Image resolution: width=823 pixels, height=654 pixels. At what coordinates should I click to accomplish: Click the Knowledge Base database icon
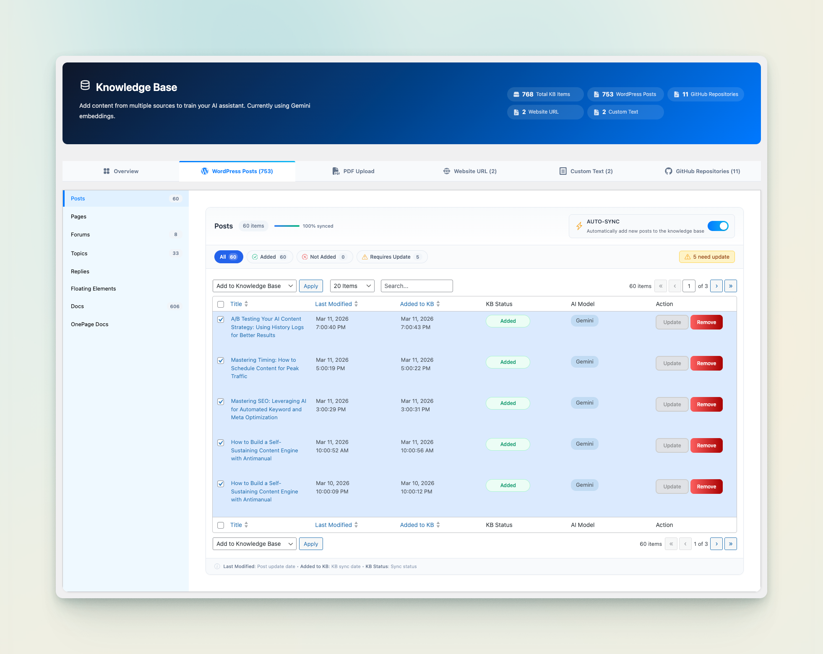point(85,86)
